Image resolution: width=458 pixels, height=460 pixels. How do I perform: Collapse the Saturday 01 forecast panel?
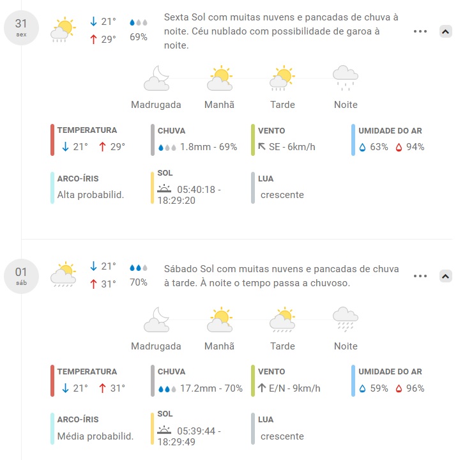point(446,276)
